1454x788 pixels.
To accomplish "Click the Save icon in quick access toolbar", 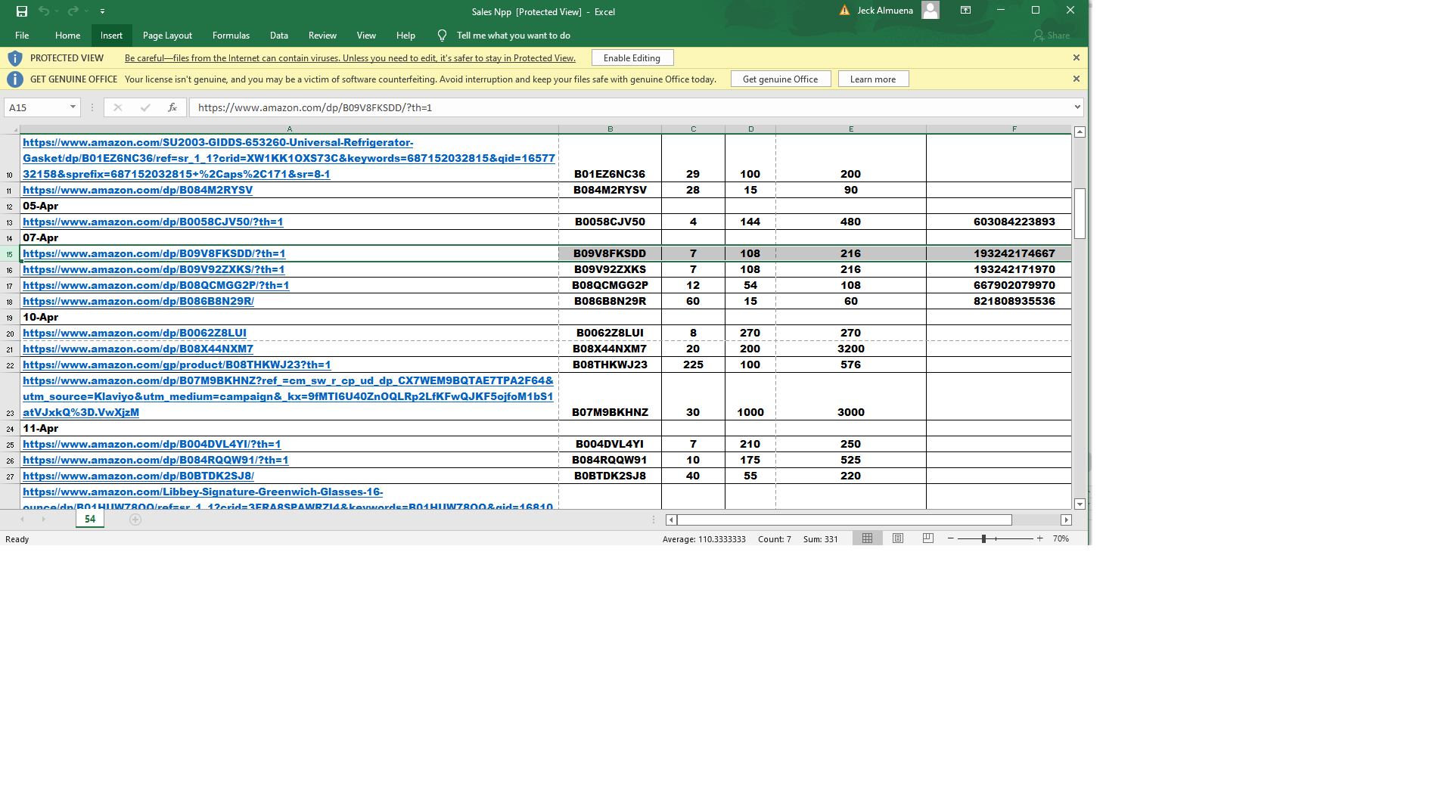I will [x=22, y=11].
